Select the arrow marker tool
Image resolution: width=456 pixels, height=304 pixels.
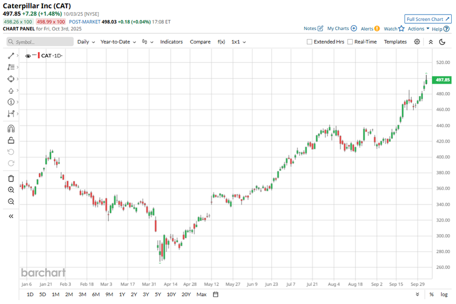click(11, 91)
